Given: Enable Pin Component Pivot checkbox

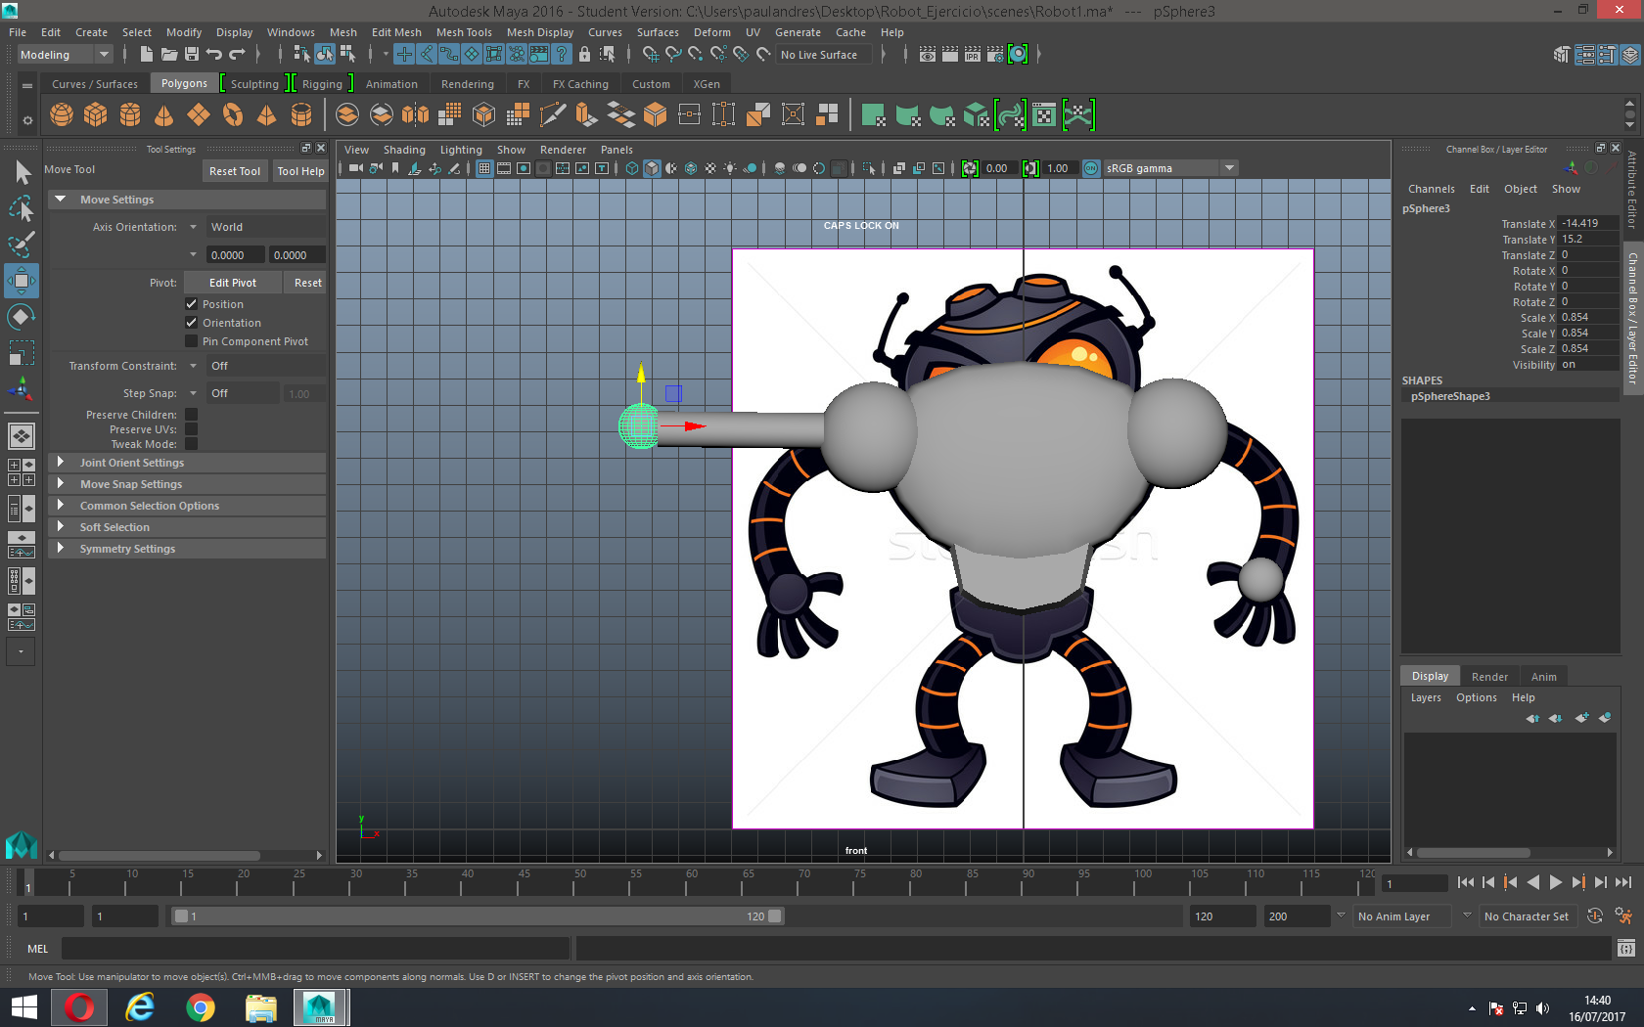Looking at the screenshot, I should coord(192,341).
